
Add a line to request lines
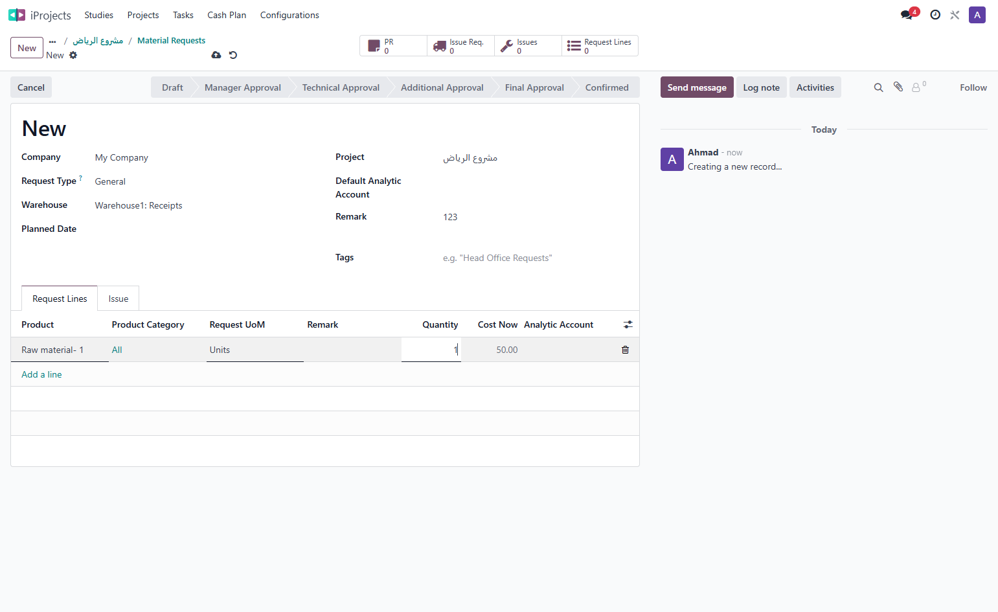[x=41, y=374]
